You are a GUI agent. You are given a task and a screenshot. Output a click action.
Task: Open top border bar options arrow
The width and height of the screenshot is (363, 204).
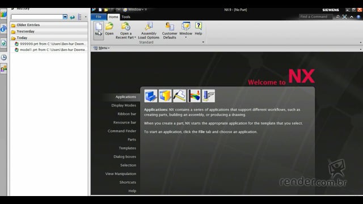(x=361, y=49)
